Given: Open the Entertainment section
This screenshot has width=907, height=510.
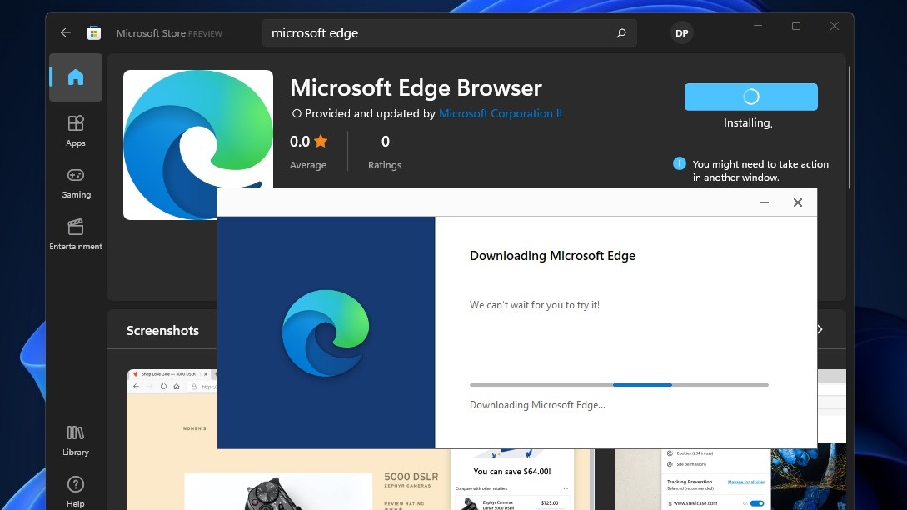Looking at the screenshot, I should 76,234.
